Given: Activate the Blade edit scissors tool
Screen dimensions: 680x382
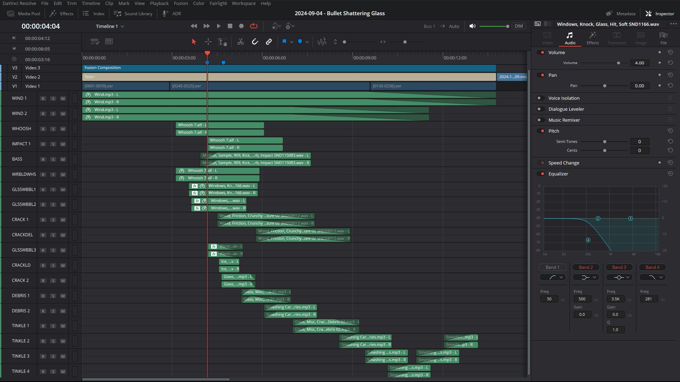Looking at the screenshot, I should tap(240, 42).
